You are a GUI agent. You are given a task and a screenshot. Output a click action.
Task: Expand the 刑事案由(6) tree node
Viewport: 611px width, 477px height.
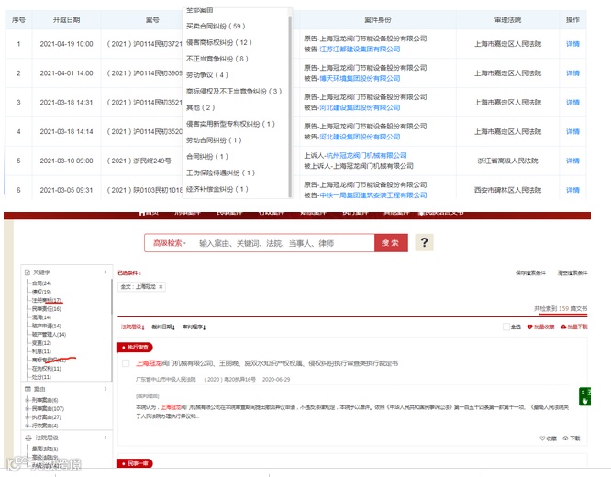[27, 400]
